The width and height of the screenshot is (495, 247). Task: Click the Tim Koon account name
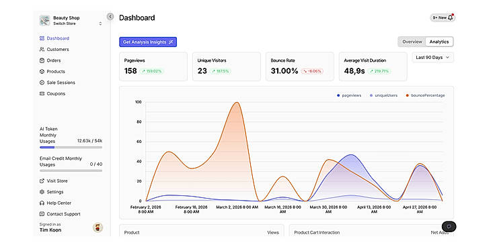(50, 230)
